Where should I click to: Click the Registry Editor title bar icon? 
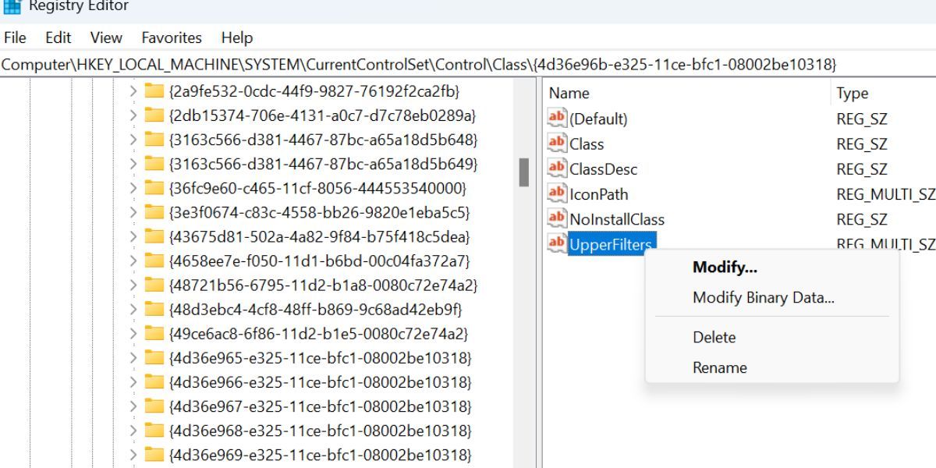[12, 5]
